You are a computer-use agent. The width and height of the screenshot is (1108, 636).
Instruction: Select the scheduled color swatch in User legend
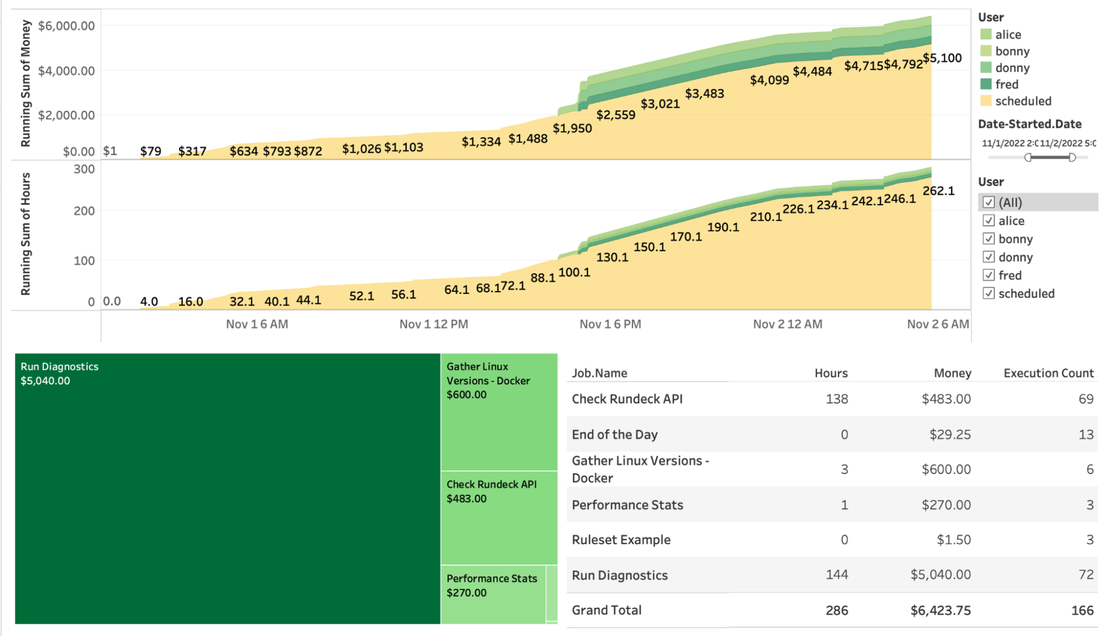click(x=987, y=101)
